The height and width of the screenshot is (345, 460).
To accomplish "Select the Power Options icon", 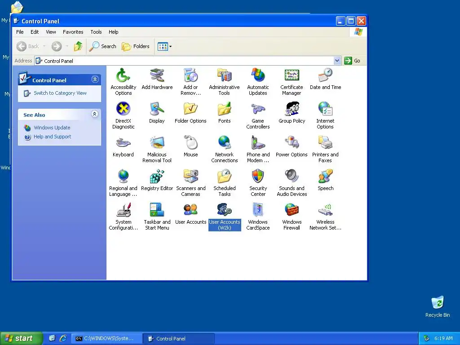I will point(292,143).
